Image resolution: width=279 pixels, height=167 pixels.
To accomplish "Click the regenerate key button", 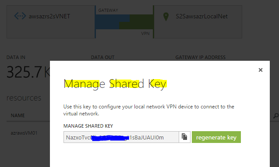I will click(216, 137).
